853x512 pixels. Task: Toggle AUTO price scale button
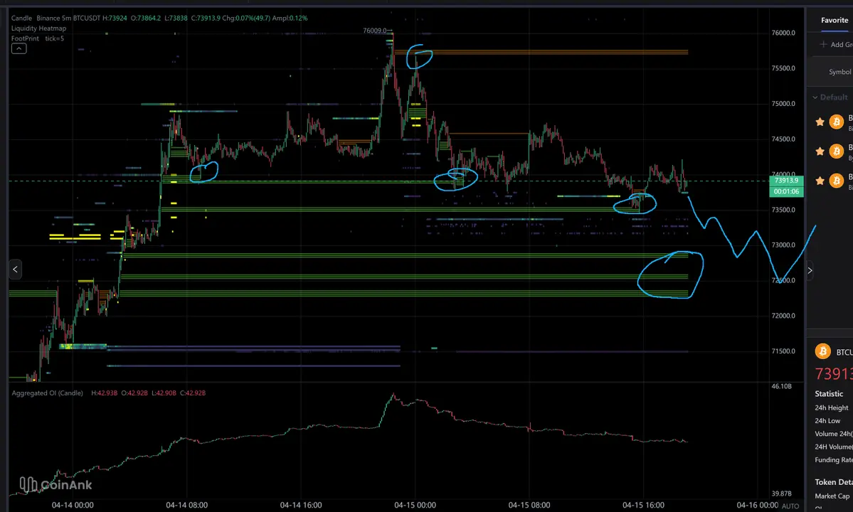tap(790, 506)
